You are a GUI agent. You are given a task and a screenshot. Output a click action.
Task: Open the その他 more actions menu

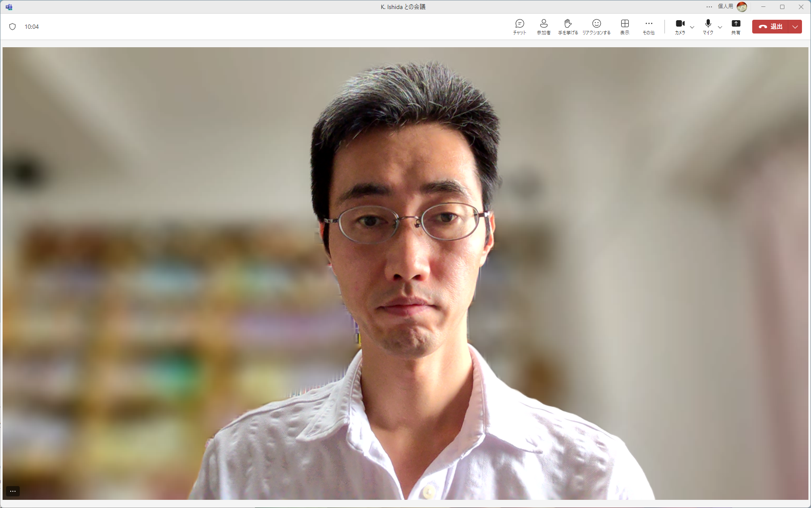point(648,26)
